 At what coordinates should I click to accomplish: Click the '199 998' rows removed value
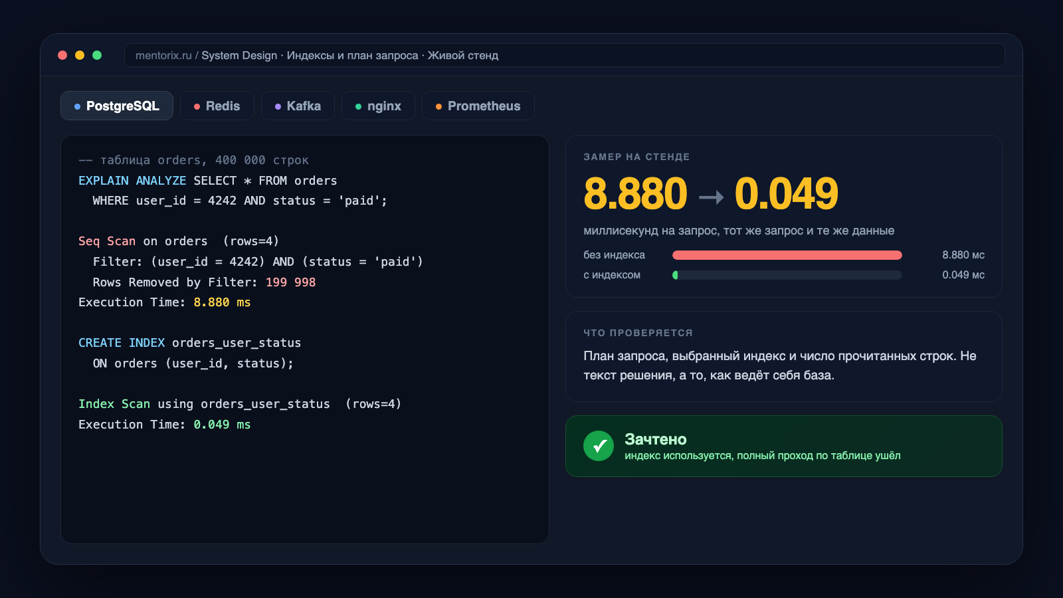(290, 282)
